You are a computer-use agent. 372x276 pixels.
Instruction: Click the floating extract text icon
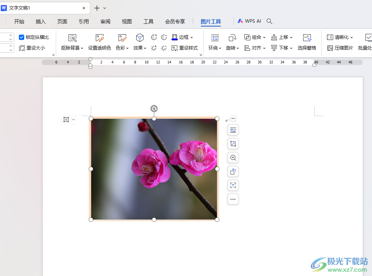pyautogui.click(x=233, y=185)
